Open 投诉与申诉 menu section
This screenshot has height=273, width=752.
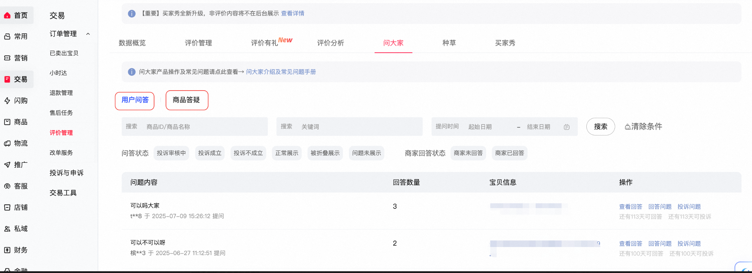tap(66, 173)
